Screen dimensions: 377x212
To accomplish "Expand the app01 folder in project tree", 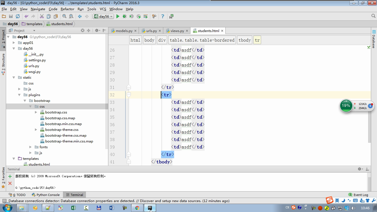I will click(x=14, y=43).
